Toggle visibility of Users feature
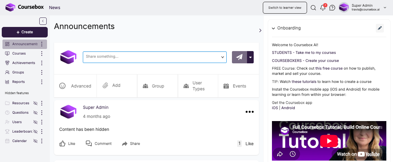The height and width of the screenshot is (162, 393). 35,122
